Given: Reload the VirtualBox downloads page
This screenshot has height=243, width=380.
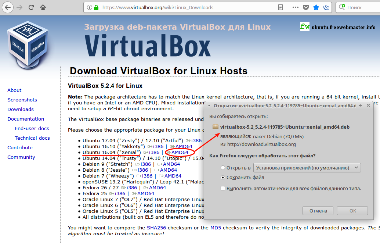Looking at the screenshot, I should pos(31,7).
